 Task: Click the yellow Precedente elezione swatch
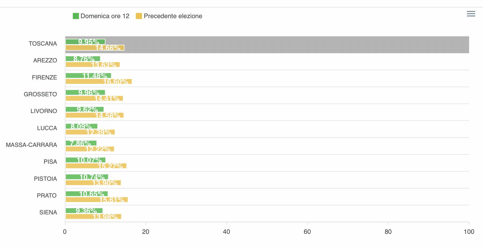pos(139,16)
